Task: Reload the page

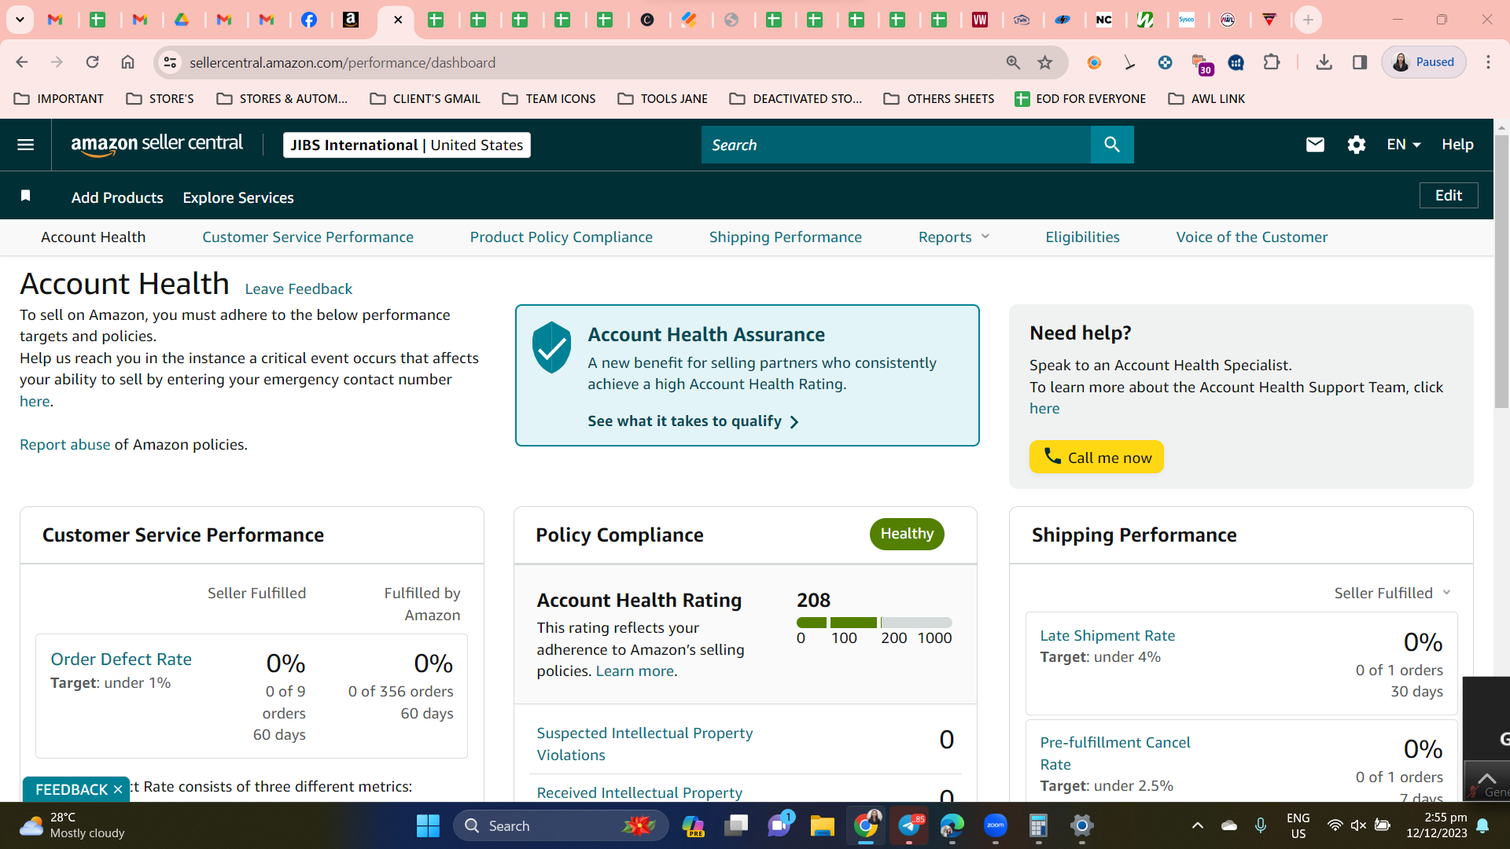Action: click(x=92, y=62)
